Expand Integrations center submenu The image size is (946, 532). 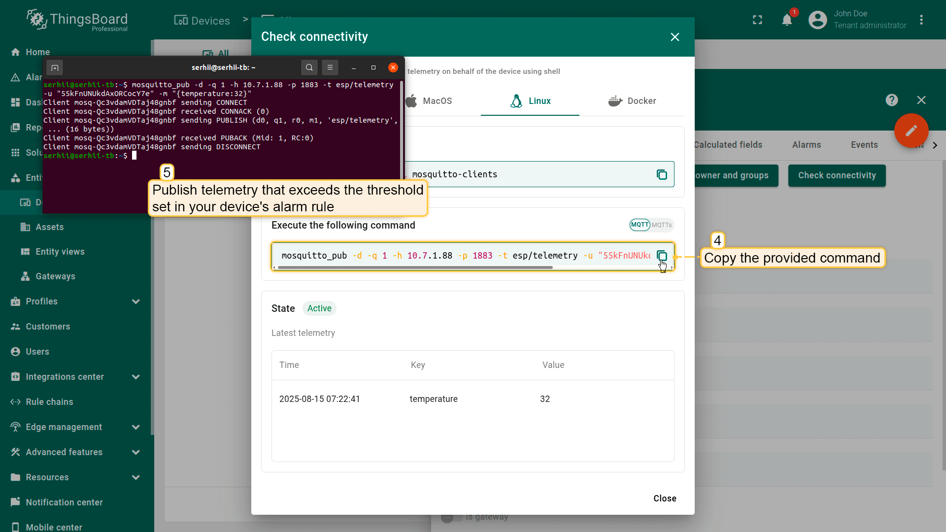(x=135, y=377)
